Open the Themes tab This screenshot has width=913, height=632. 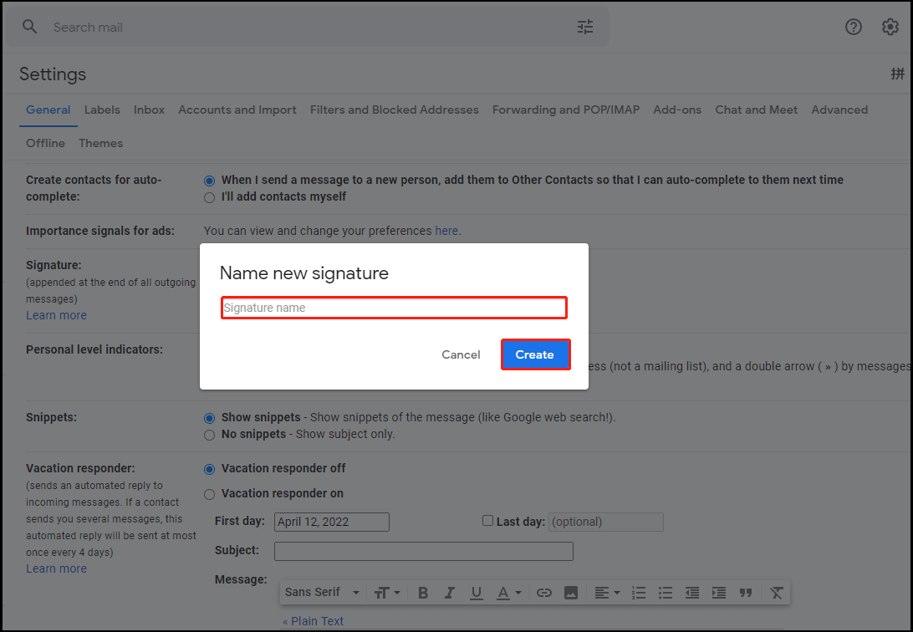click(x=100, y=143)
